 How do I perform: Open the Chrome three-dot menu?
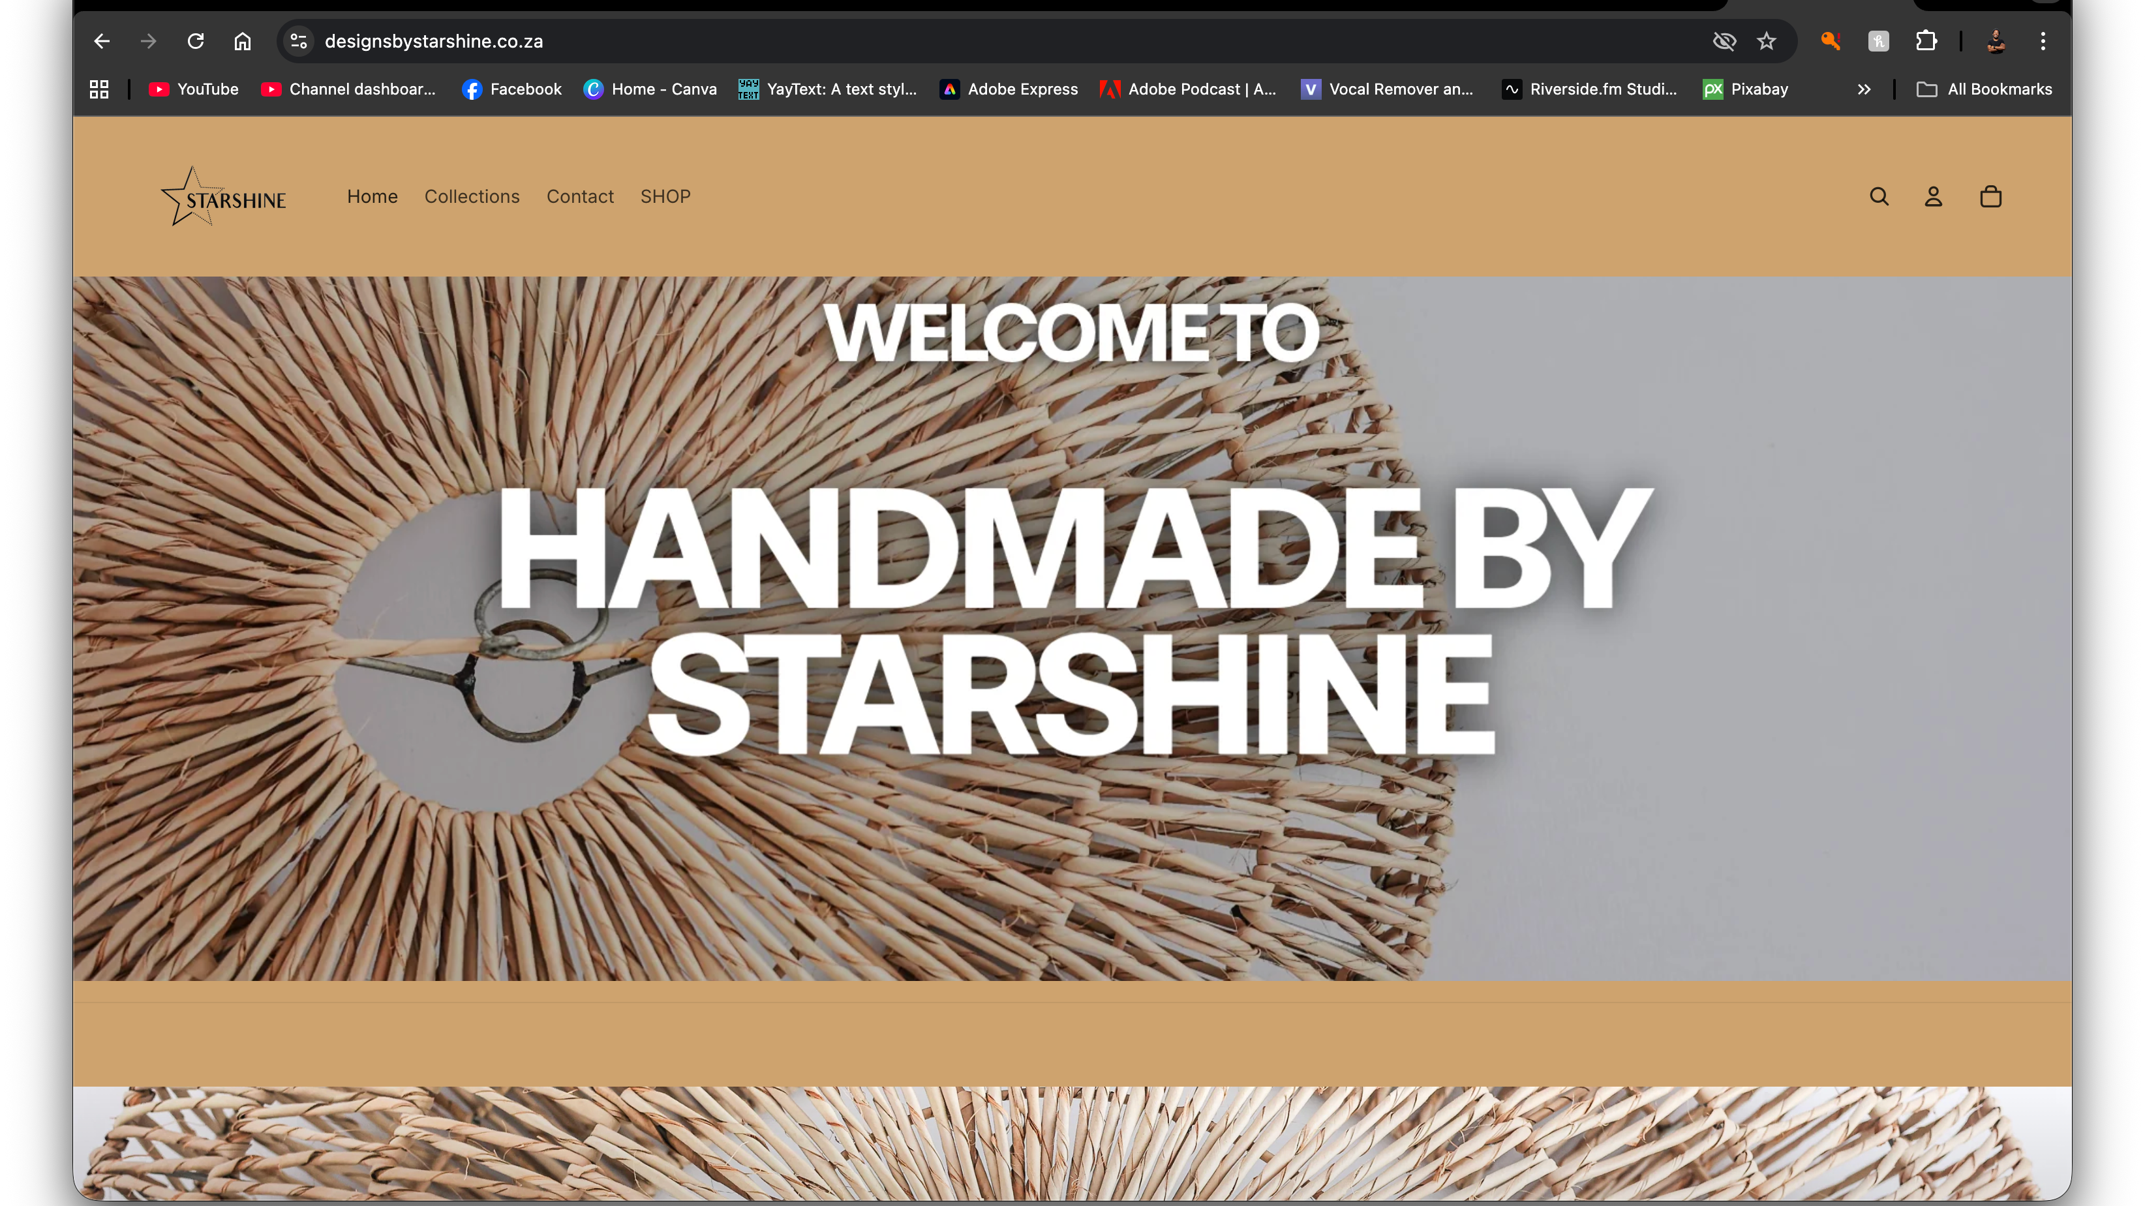coord(2043,41)
